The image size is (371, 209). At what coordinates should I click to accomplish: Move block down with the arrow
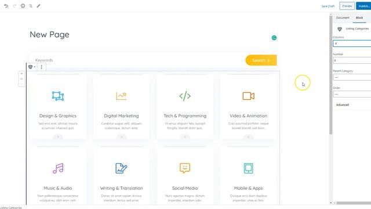(x=21, y=84)
